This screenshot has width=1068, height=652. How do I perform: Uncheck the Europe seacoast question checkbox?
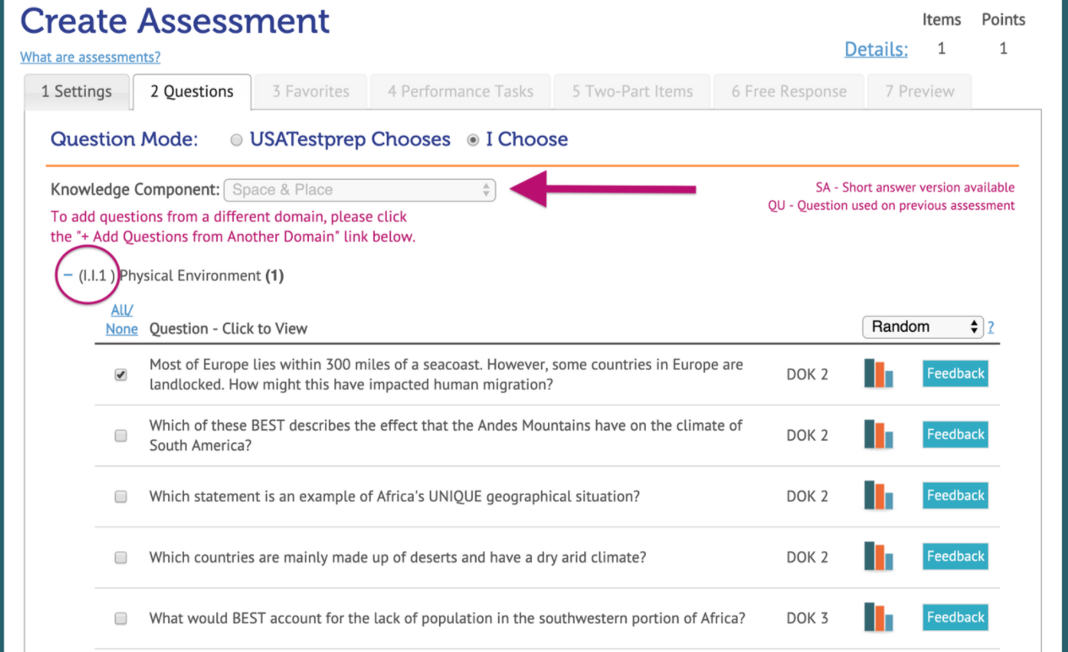121,375
